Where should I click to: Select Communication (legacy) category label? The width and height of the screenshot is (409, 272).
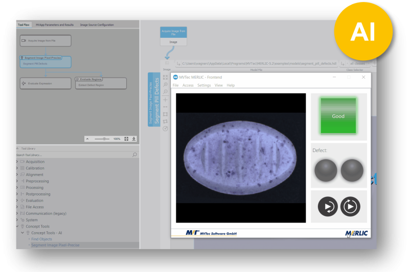pyautogui.click(x=46, y=213)
